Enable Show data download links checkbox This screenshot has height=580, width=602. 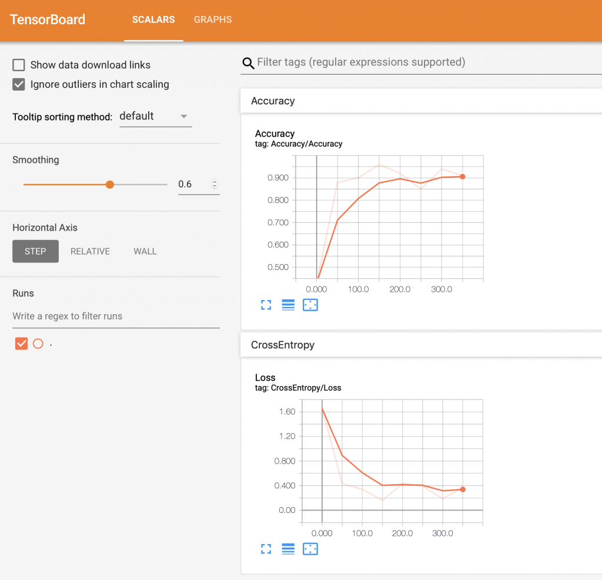pyautogui.click(x=18, y=65)
